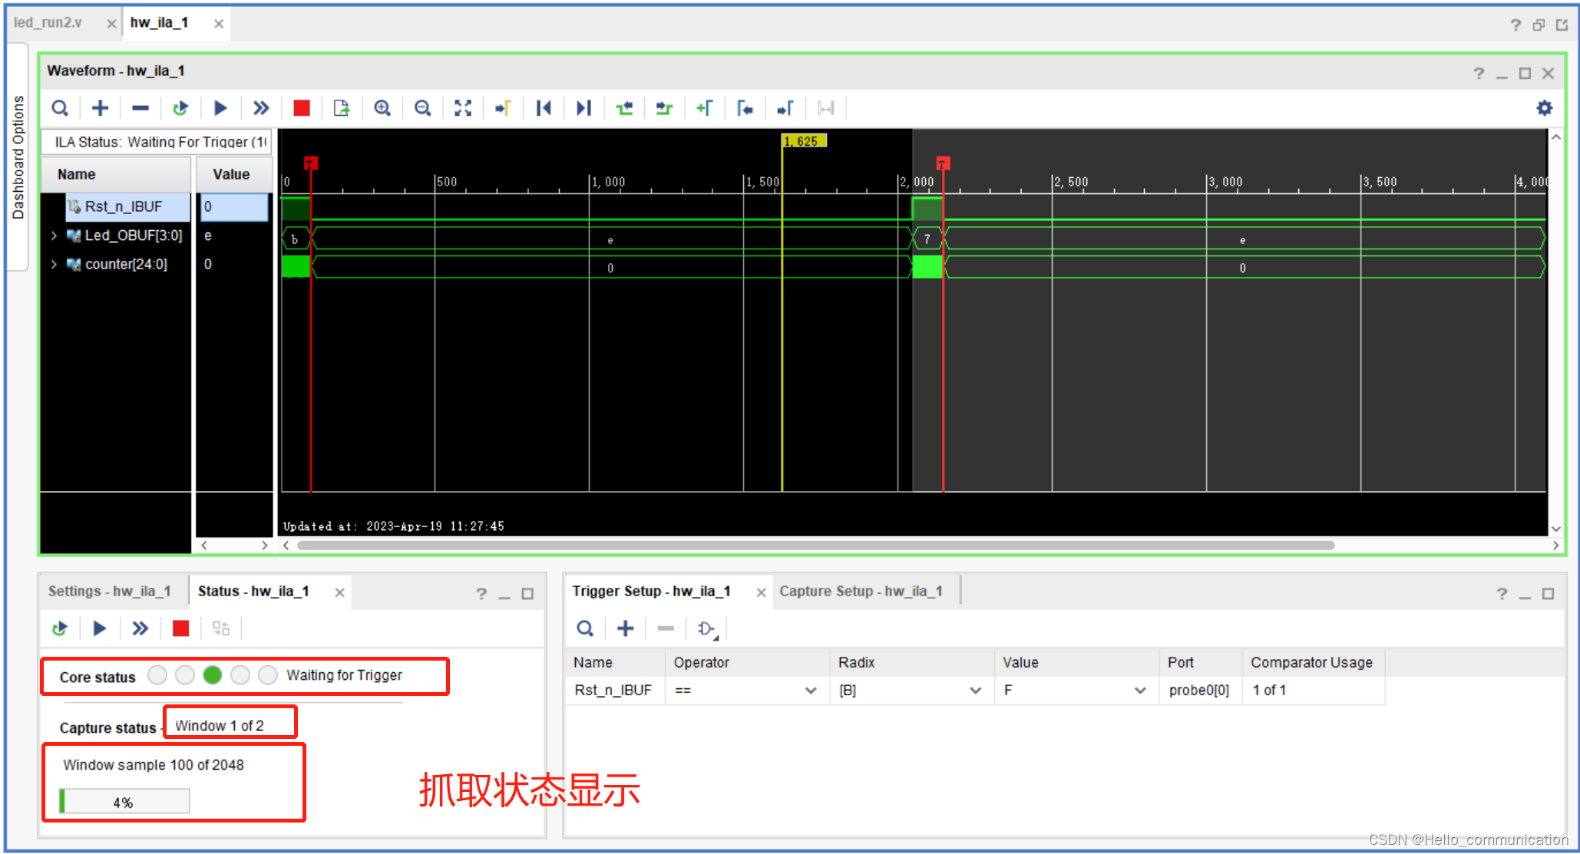Viewport: 1580px width, 854px height.
Task: Select the zoom fit icon in waveform toolbar
Action: point(463,107)
